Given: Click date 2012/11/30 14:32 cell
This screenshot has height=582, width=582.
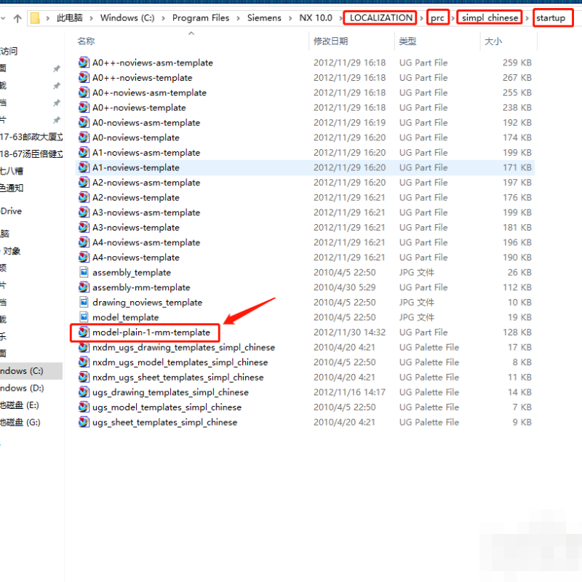Looking at the screenshot, I should [350, 332].
